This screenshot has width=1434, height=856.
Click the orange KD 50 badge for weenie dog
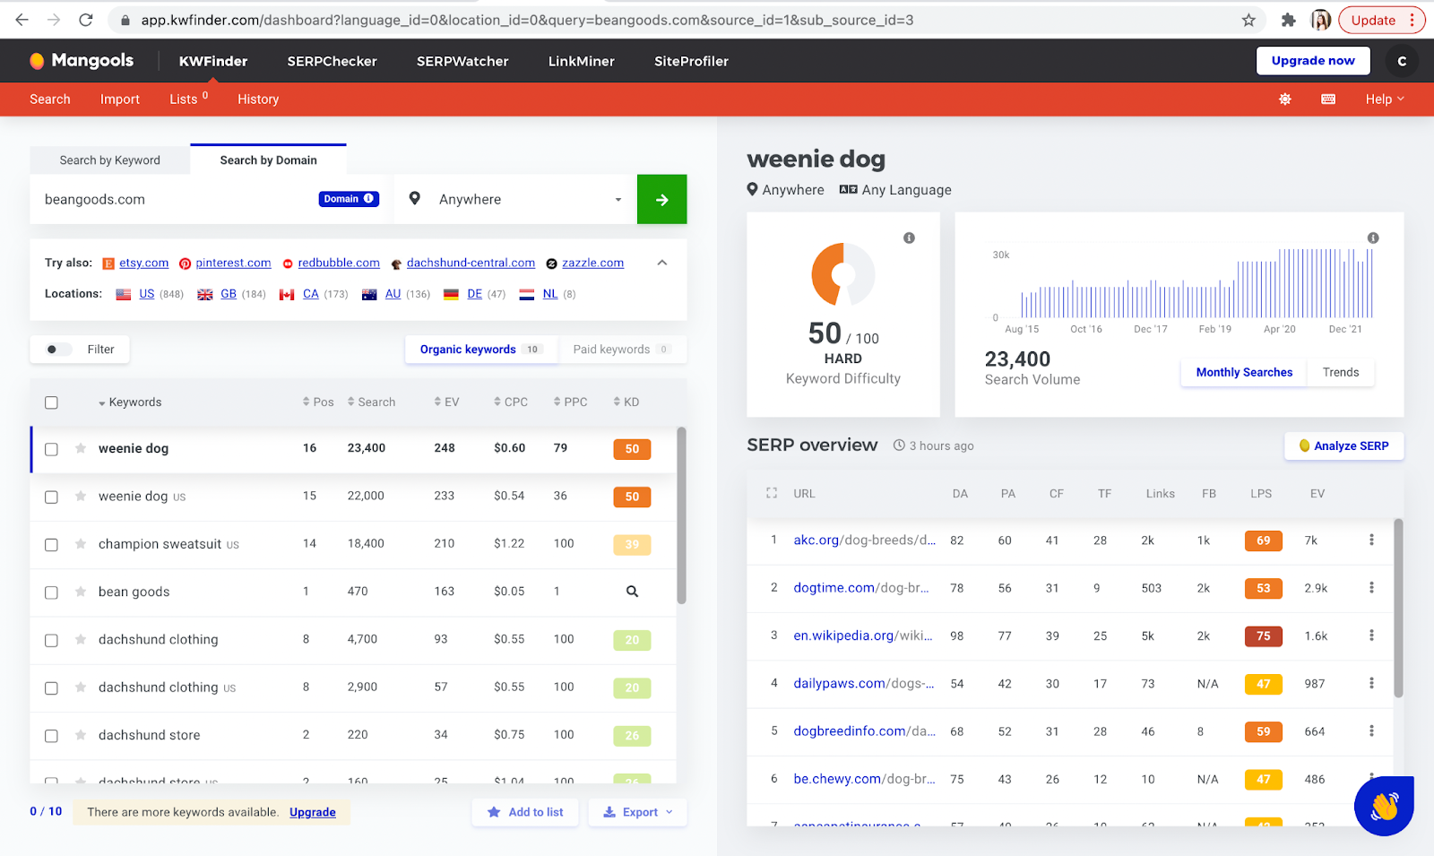pyautogui.click(x=632, y=449)
